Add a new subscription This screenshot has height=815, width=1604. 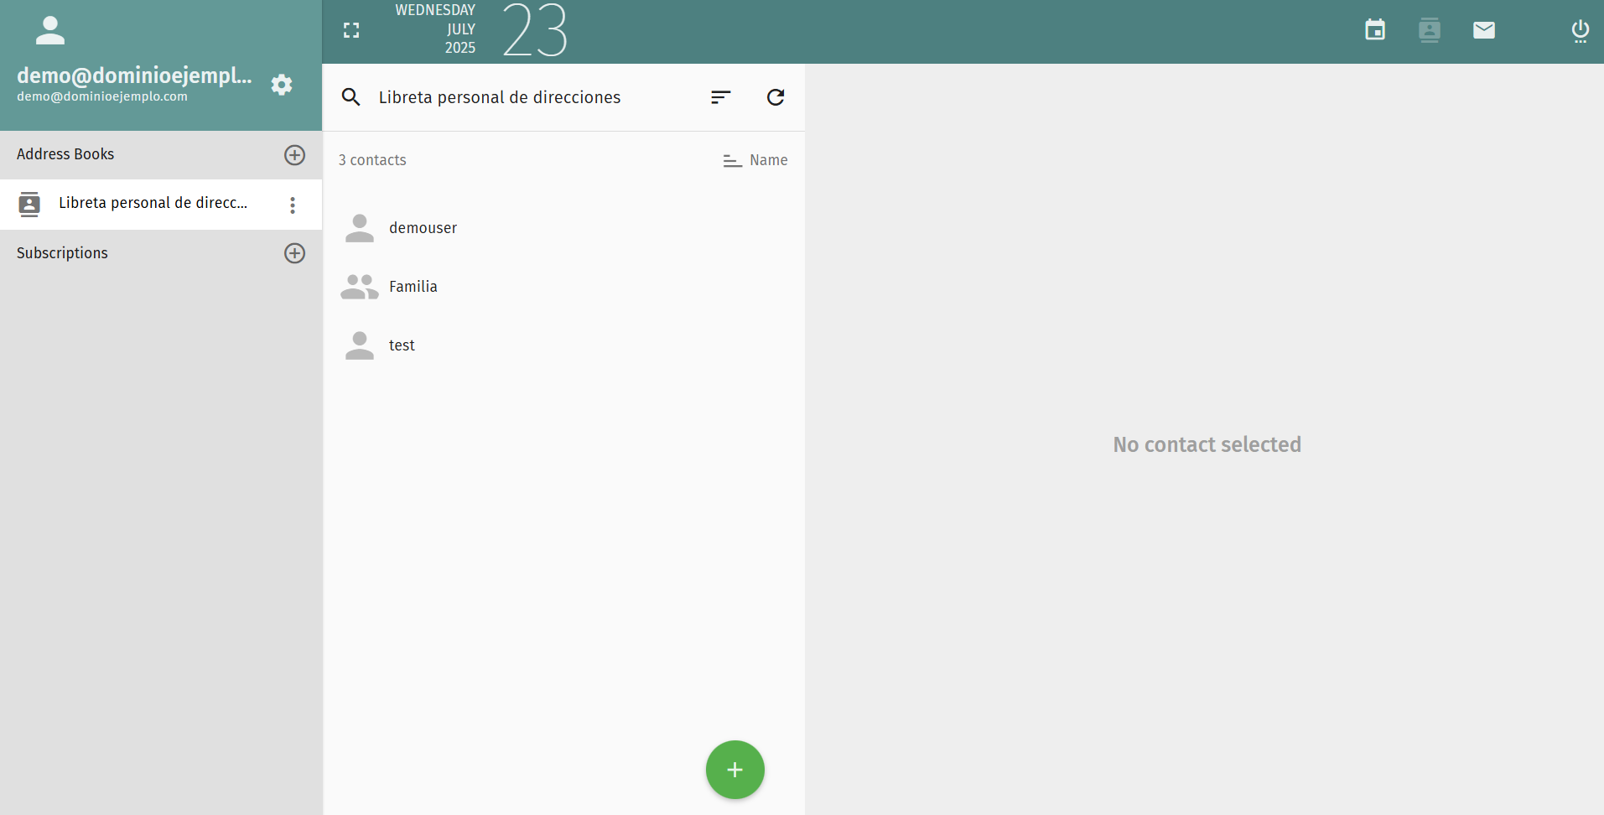tap(294, 253)
